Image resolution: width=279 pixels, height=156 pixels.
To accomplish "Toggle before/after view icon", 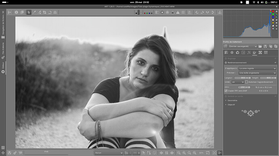I will coord(22,12).
